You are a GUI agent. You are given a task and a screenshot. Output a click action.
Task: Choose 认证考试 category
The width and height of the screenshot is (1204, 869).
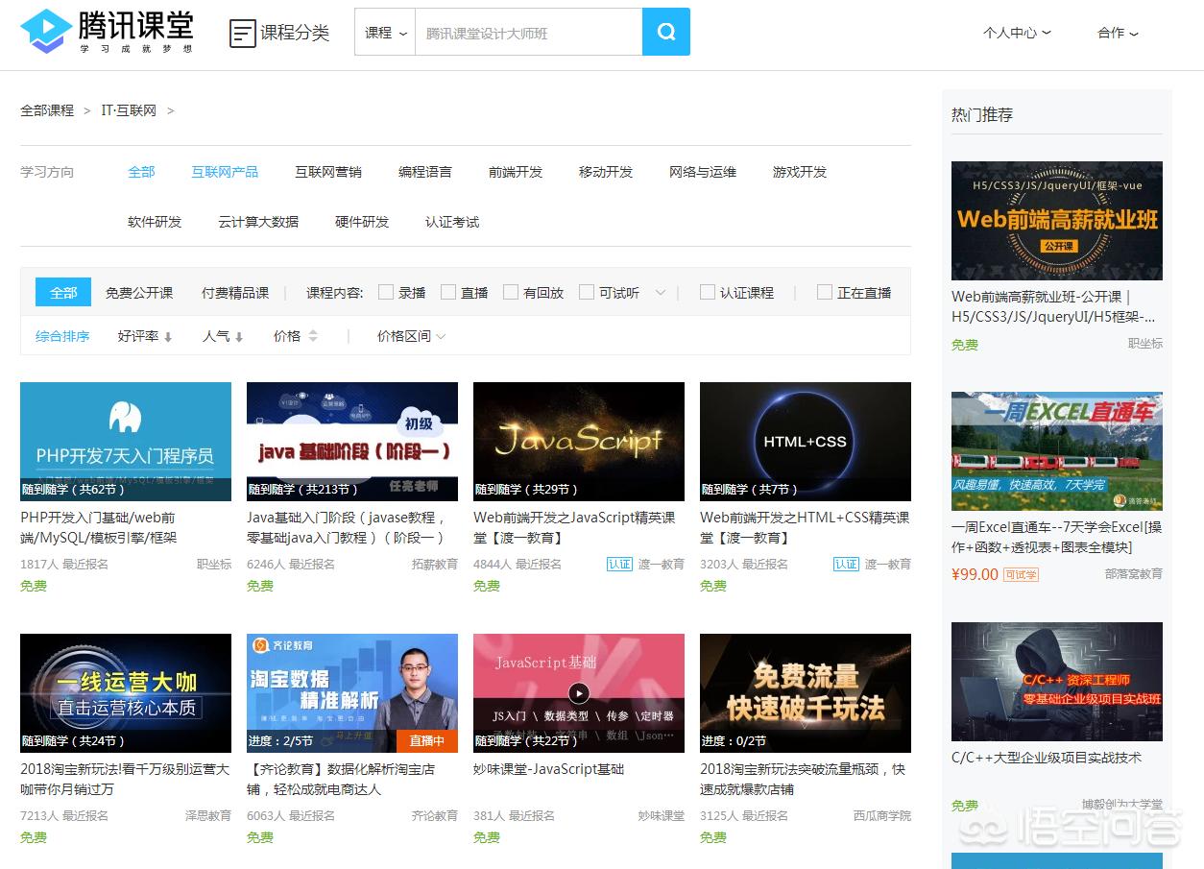(x=452, y=222)
